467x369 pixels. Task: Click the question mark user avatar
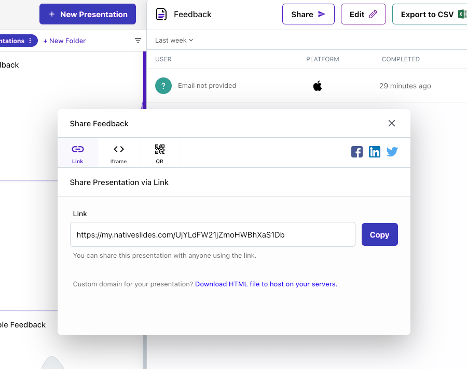tap(163, 86)
